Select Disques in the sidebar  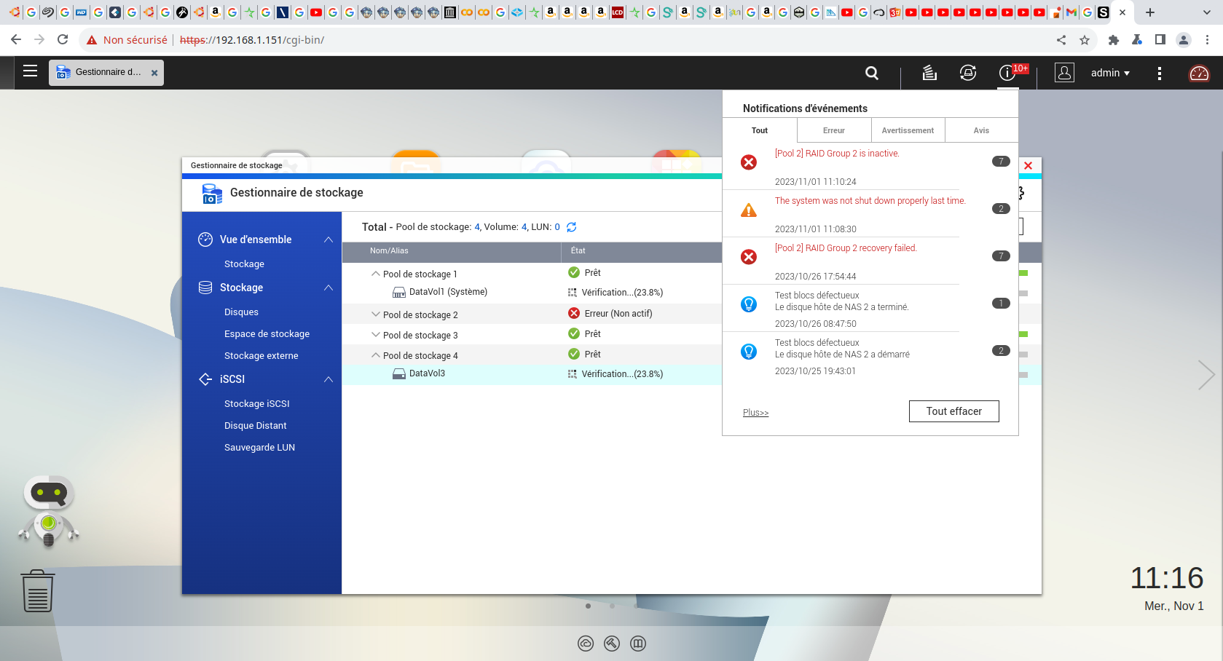click(x=241, y=312)
